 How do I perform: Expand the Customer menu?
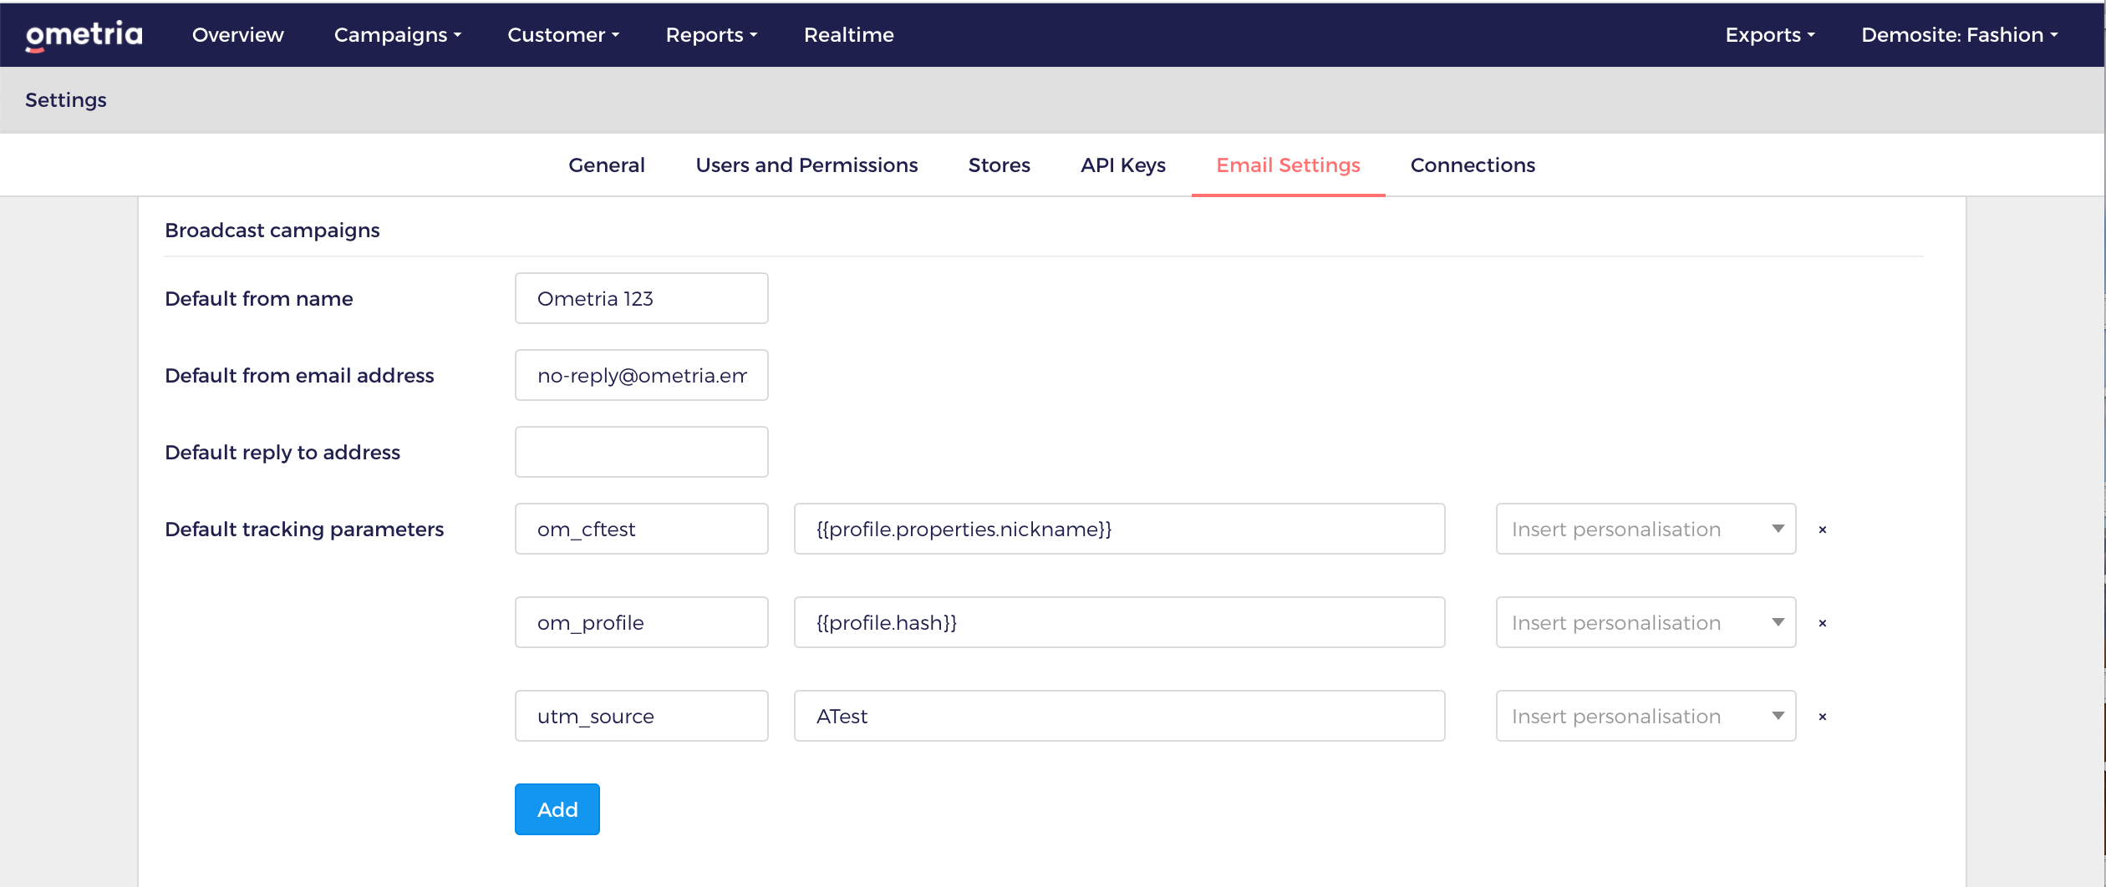click(x=563, y=35)
